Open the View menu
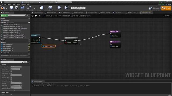The width and height of the screenshot is (172, 96). click(14, 4)
